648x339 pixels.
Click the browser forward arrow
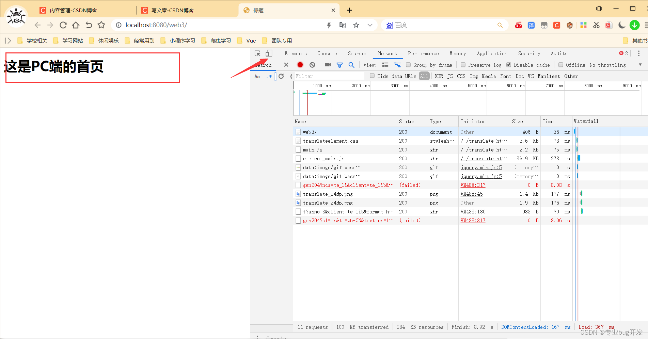[x=50, y=25]
